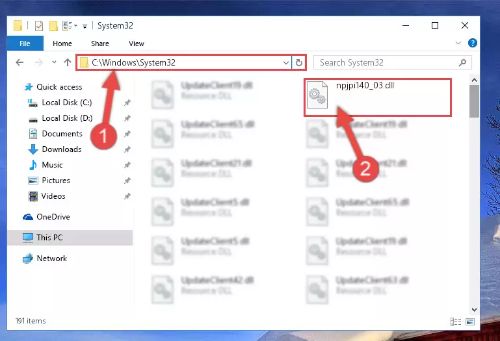The width and height of the screenshot is (500, 341).
Task: Close the System32 window
Action: [465, 25]
